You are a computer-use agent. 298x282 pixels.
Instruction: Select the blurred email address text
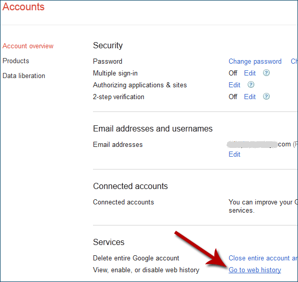click(252, 144)
